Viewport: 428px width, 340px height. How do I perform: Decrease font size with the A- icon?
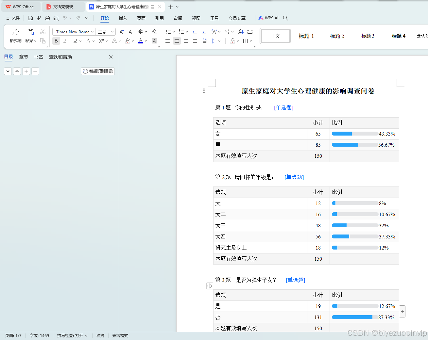point(131,32)
